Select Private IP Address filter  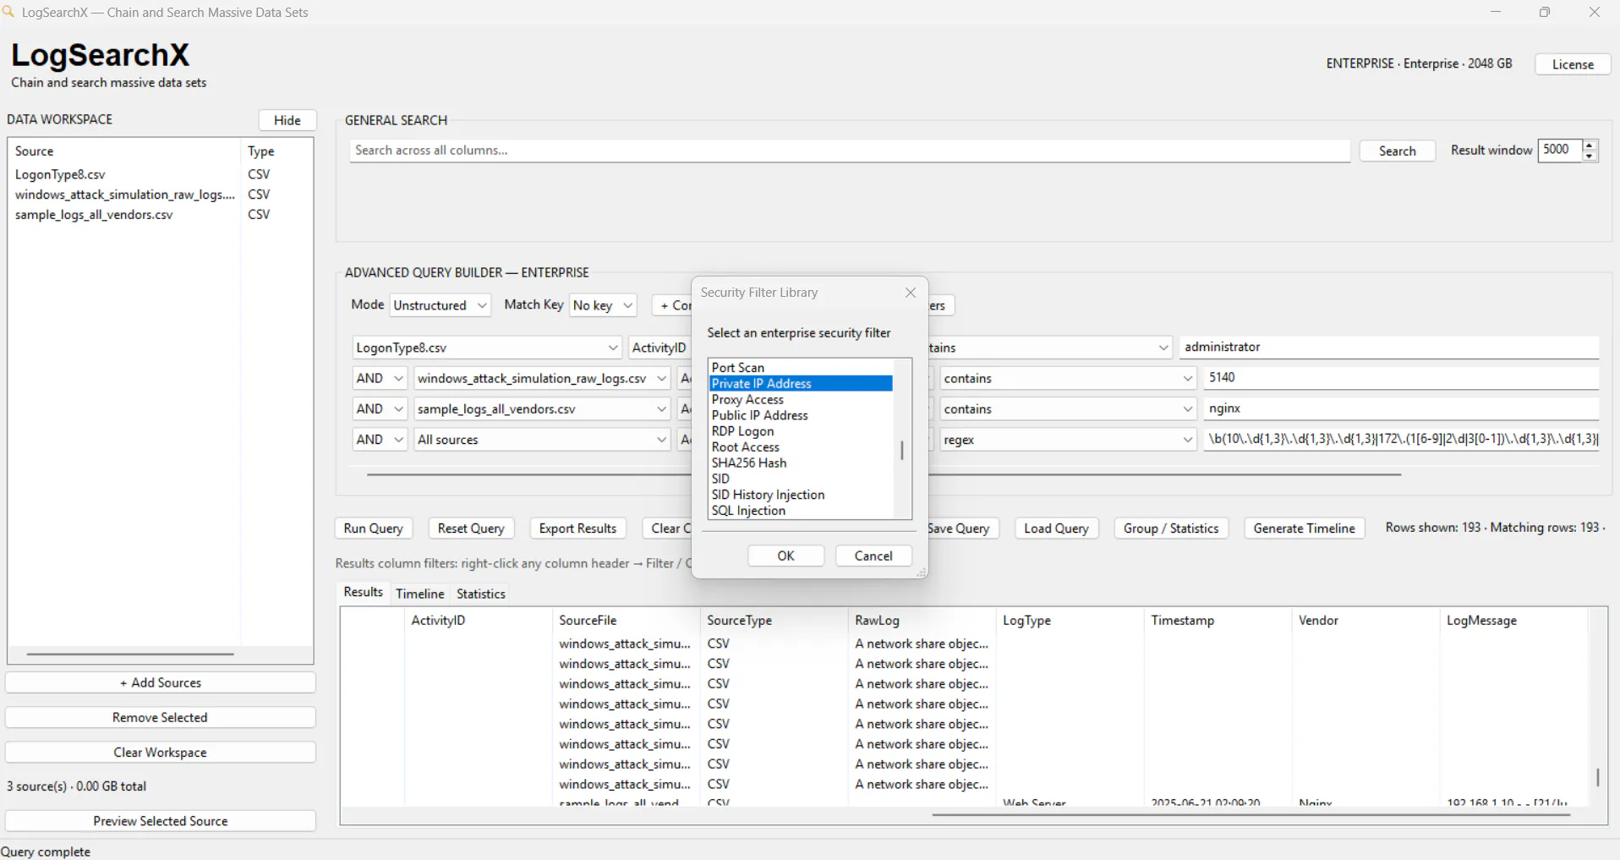pyautogui.click(x=800, y=384)
